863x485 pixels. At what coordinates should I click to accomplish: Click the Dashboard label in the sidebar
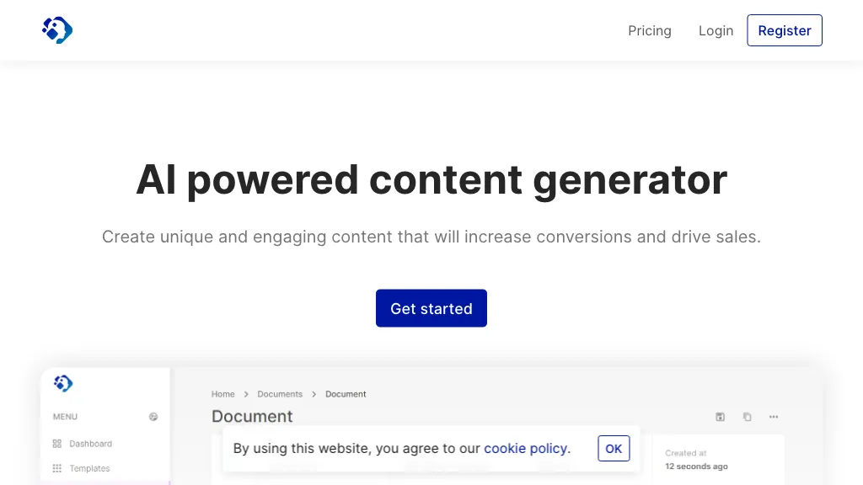tap(91, 444)
